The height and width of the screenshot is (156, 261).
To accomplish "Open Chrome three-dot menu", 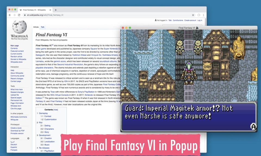I will coord(203,15).
